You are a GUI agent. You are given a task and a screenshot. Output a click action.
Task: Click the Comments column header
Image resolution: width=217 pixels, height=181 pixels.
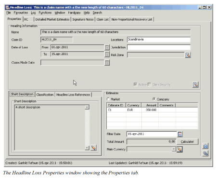[x=167, y=105]
